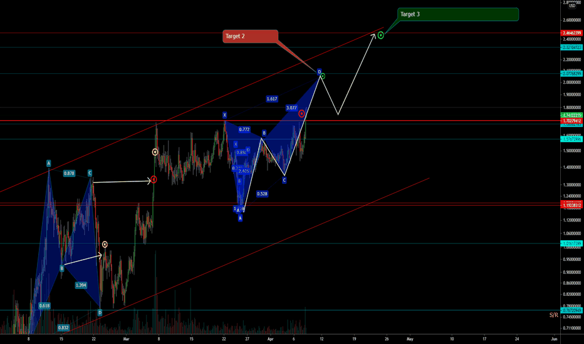Click the red circle marker at white arrow tip
Viewport: 584px width, 344px height.
pyautogui.click(x=154, y=180)
